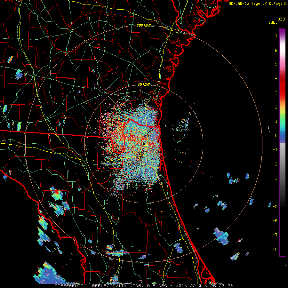Image resolution: width=288 pixels, height=288 pixels.
Task: Click the '[dB]' units label
Action: point(273,22)
